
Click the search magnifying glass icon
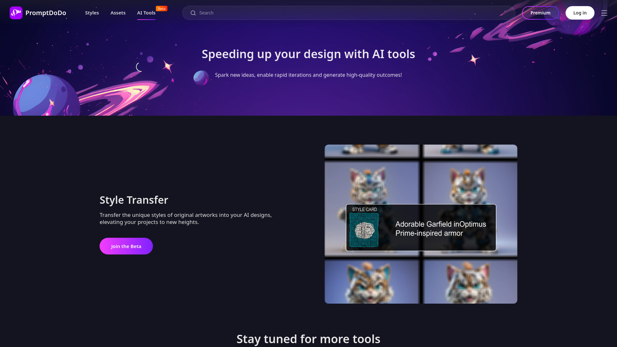[x=193, y=13]
